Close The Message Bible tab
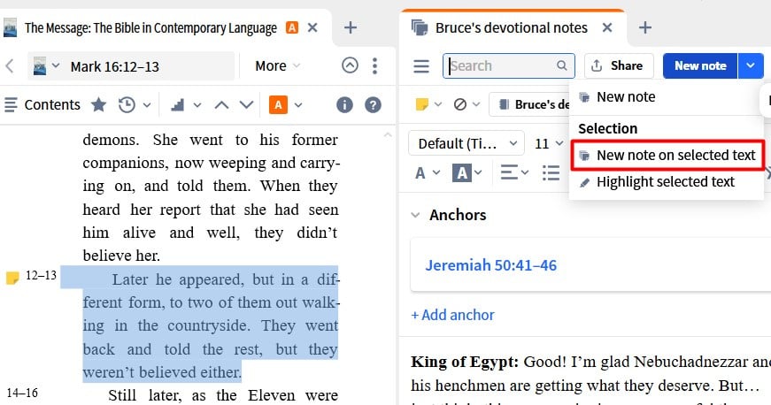The height and width of the screenshot is (405, 771). click(x=312, y=27)
